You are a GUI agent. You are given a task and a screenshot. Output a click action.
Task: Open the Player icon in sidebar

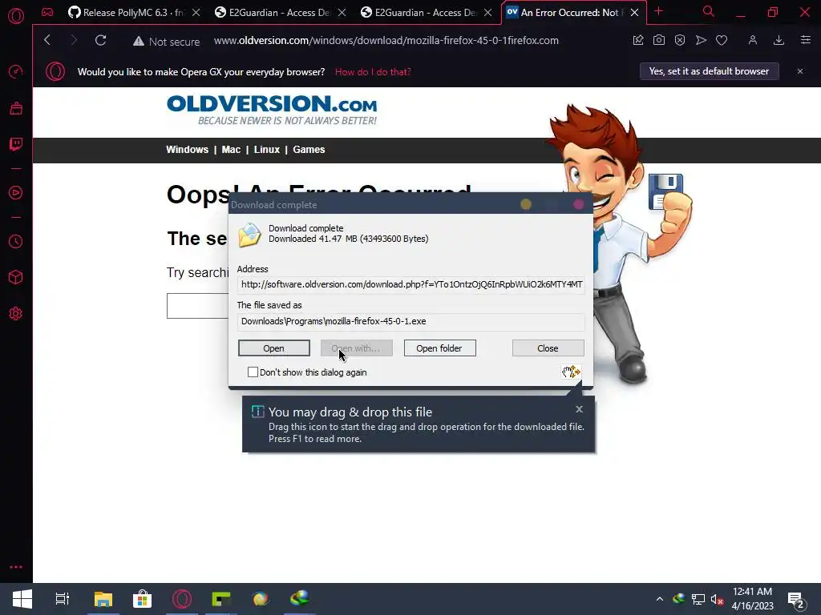16,193
